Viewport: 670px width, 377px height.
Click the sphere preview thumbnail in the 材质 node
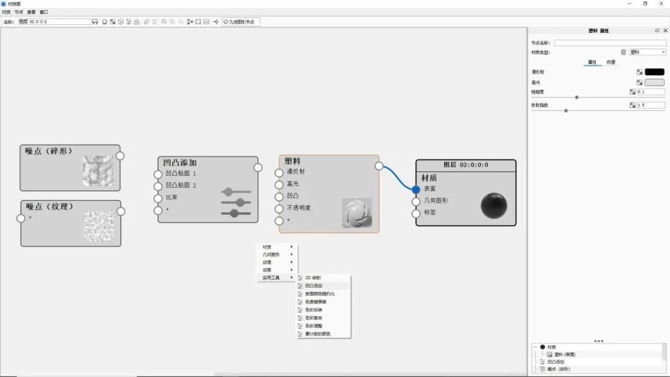click(x=494, y=205)
